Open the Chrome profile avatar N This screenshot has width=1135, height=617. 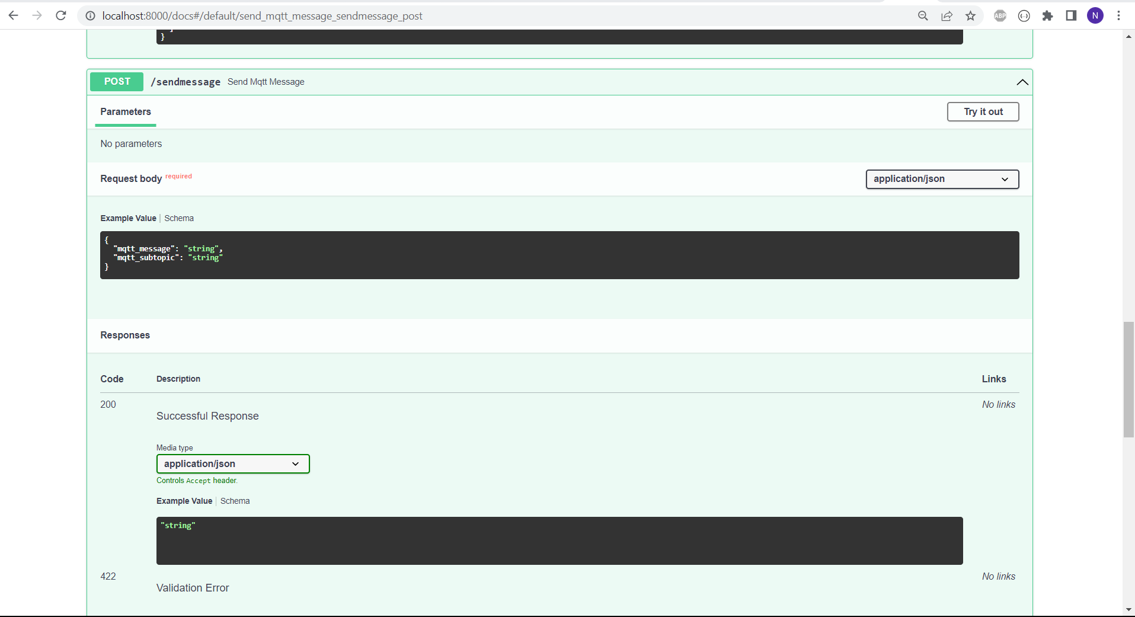(x=1095, y=16)
